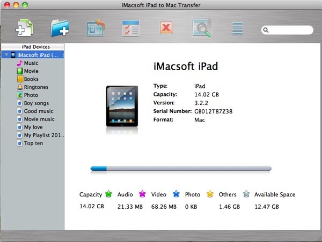This screenshot has height=242, width=322.
Task: Click the iPad Devices sidebar header
Action: (x=33, y=47)
